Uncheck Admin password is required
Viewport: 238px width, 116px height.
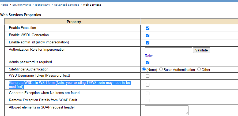coord(148,62)
